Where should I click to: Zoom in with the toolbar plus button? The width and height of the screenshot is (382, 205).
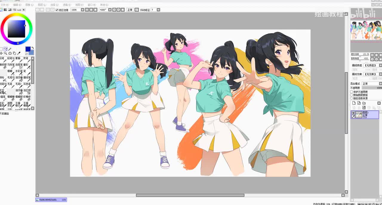(x=91, y=10)
